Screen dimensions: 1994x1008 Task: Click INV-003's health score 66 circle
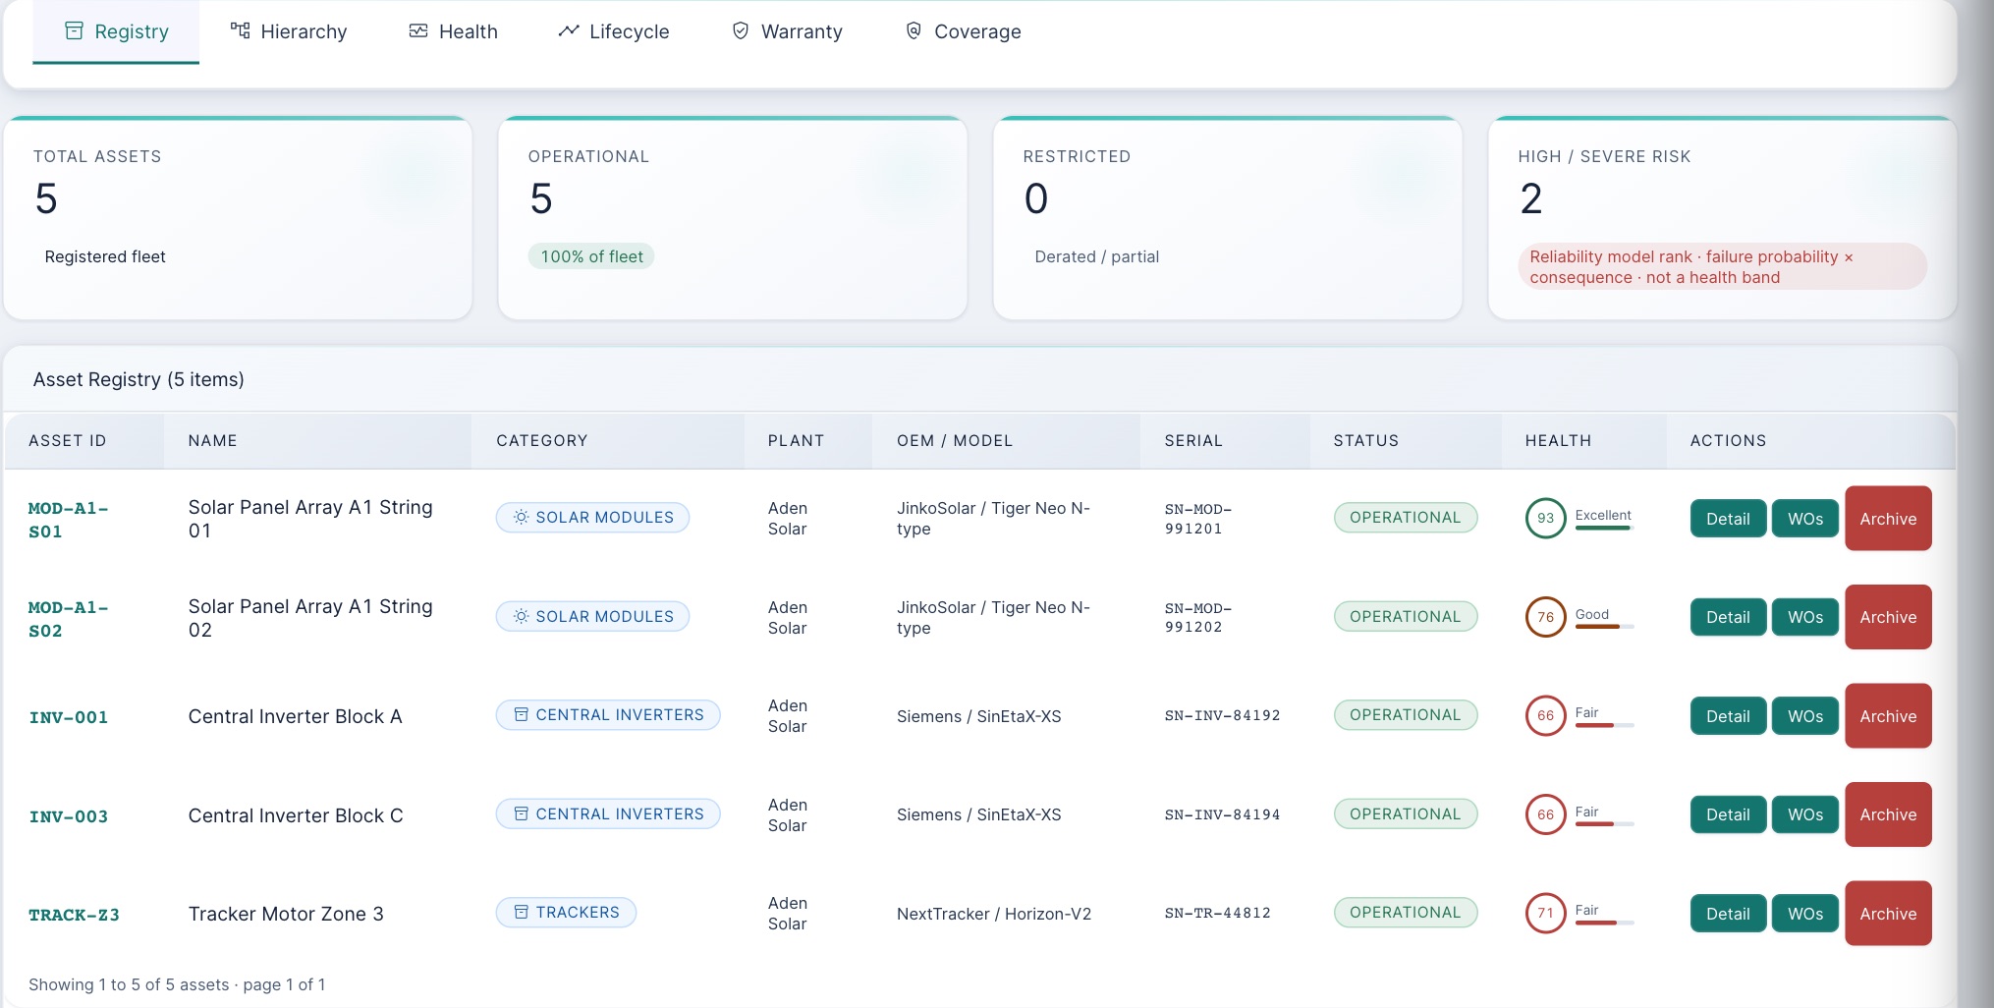[1545, 814]
